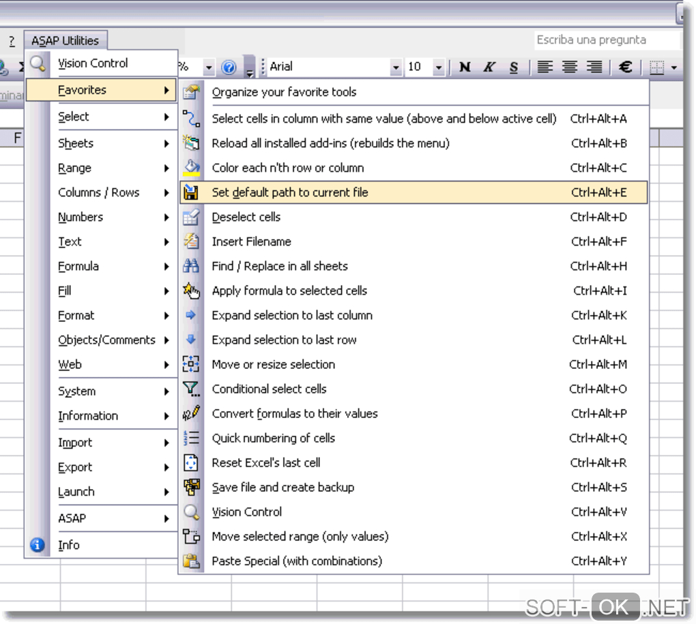Expand the Select submenu

point(102,117)
